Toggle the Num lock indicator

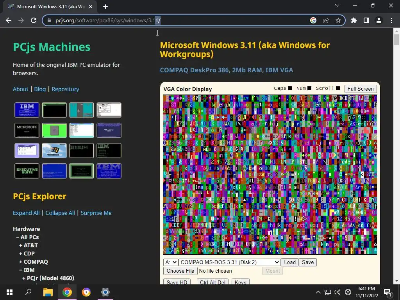(309, 88)
